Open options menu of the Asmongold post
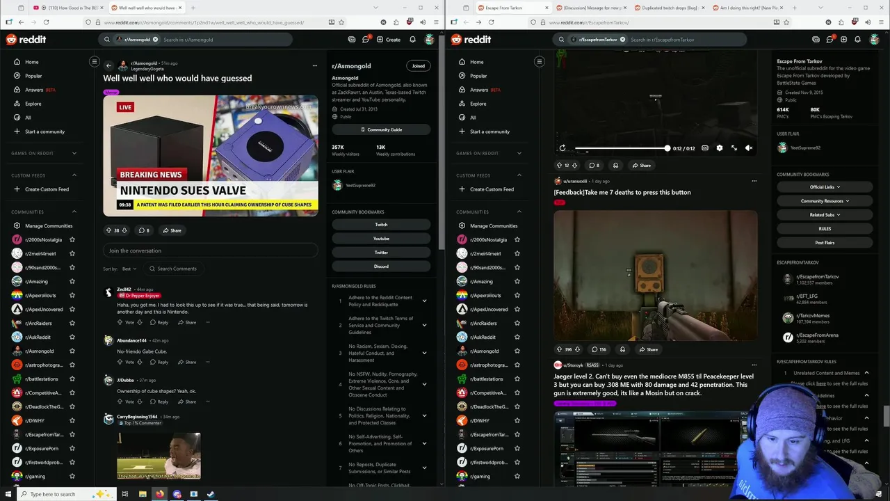This screenshot has width=890, height=501. [314, 65]
